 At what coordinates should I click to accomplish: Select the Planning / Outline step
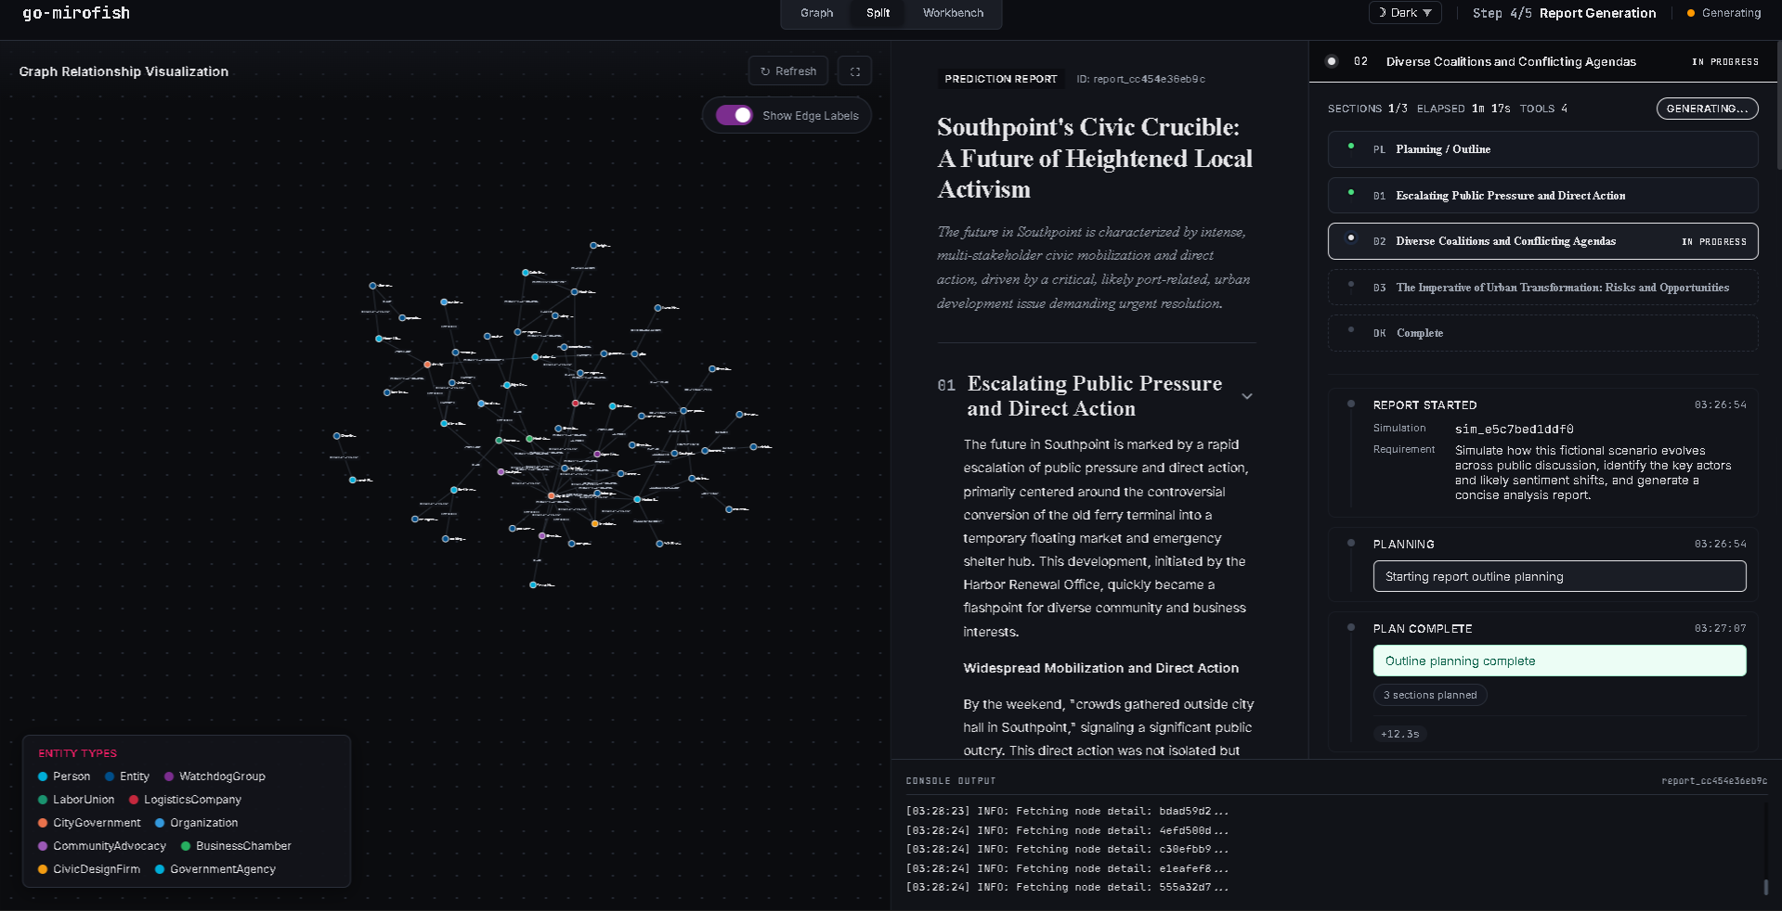(1542, 149)
